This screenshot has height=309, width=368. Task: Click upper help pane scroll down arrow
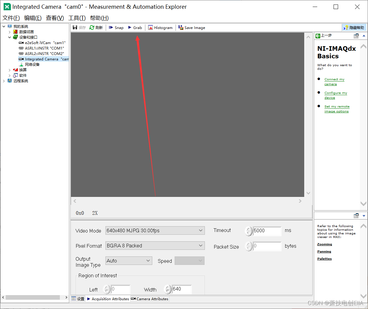point(363,204)
